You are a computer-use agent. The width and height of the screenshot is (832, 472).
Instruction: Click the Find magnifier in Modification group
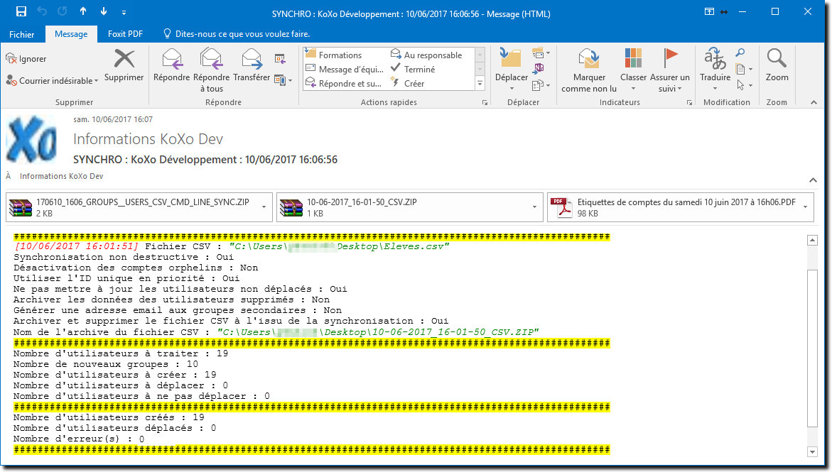(x=740, y=53)
